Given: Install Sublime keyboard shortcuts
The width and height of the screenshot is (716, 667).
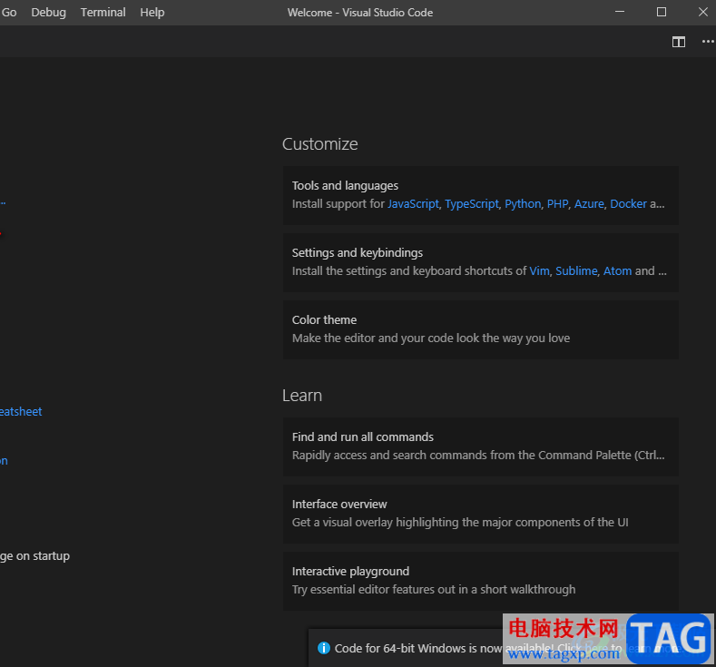Looking at the screenshot, I should [576, 271].
